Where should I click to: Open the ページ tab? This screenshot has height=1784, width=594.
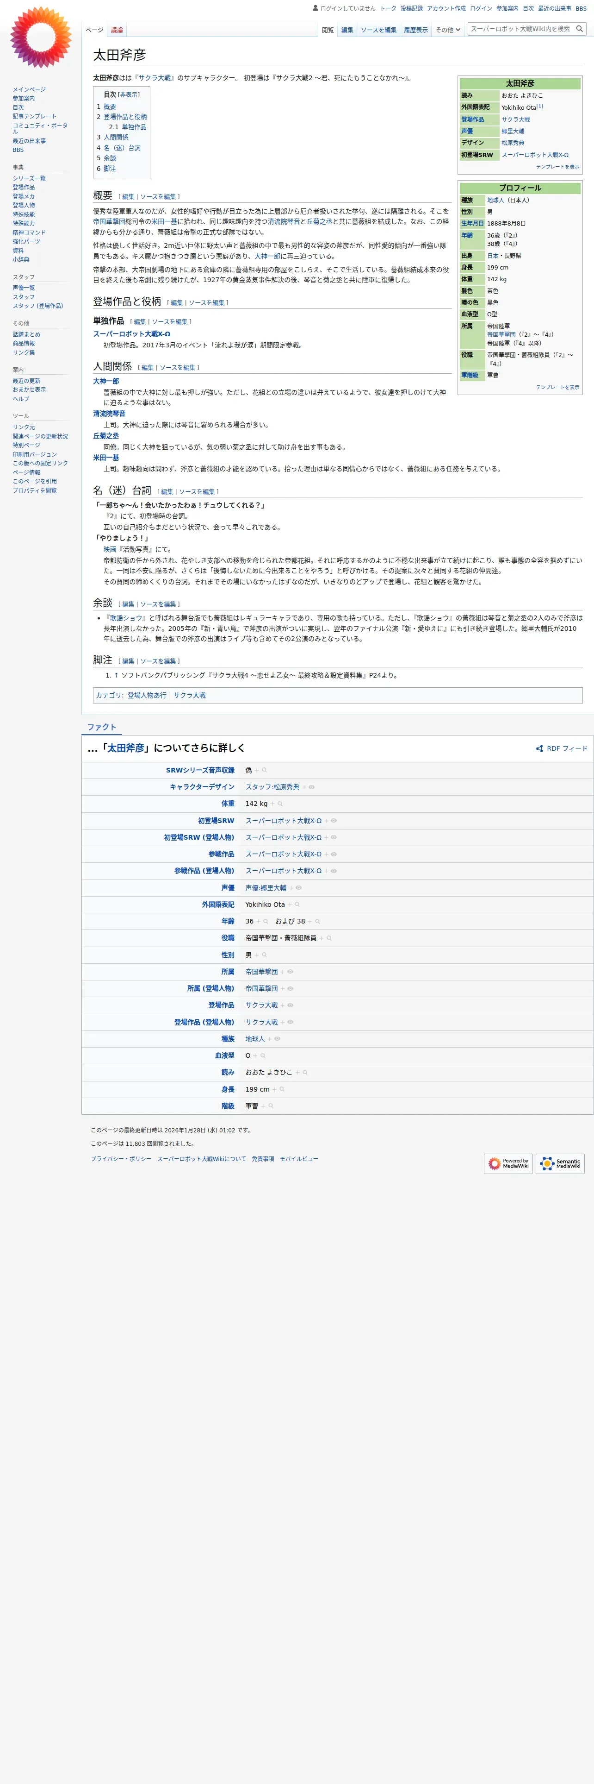(95, 30)
